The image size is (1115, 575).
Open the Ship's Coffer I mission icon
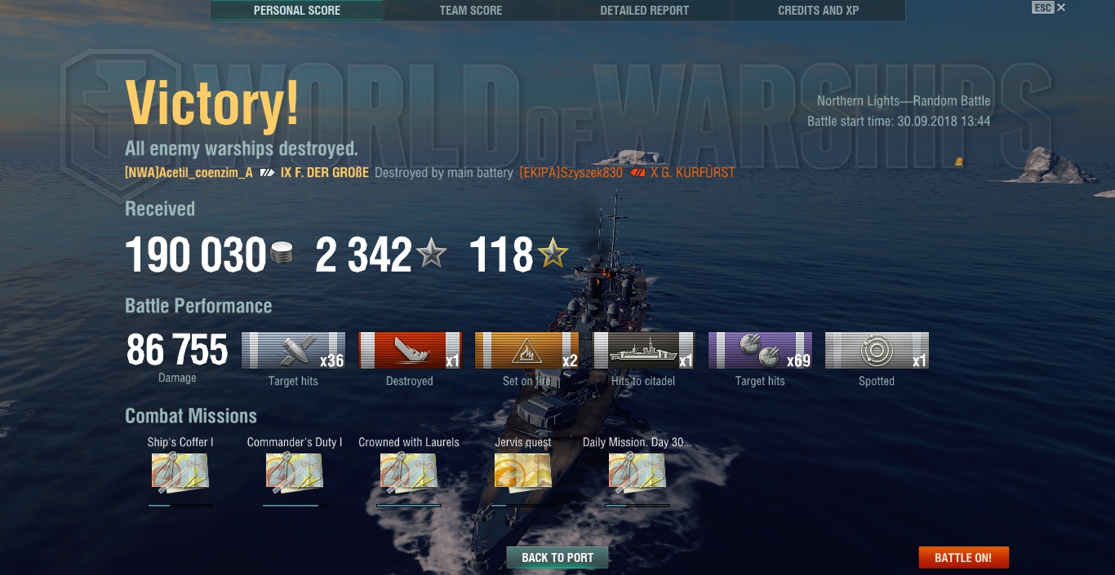click(180, 473)
